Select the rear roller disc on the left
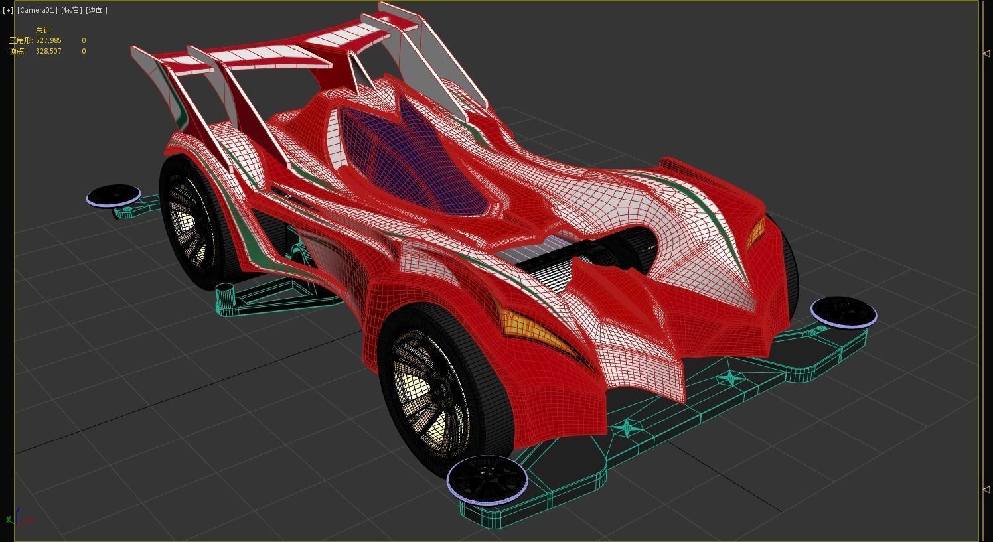993x542 pixels. tap(114, 195)
